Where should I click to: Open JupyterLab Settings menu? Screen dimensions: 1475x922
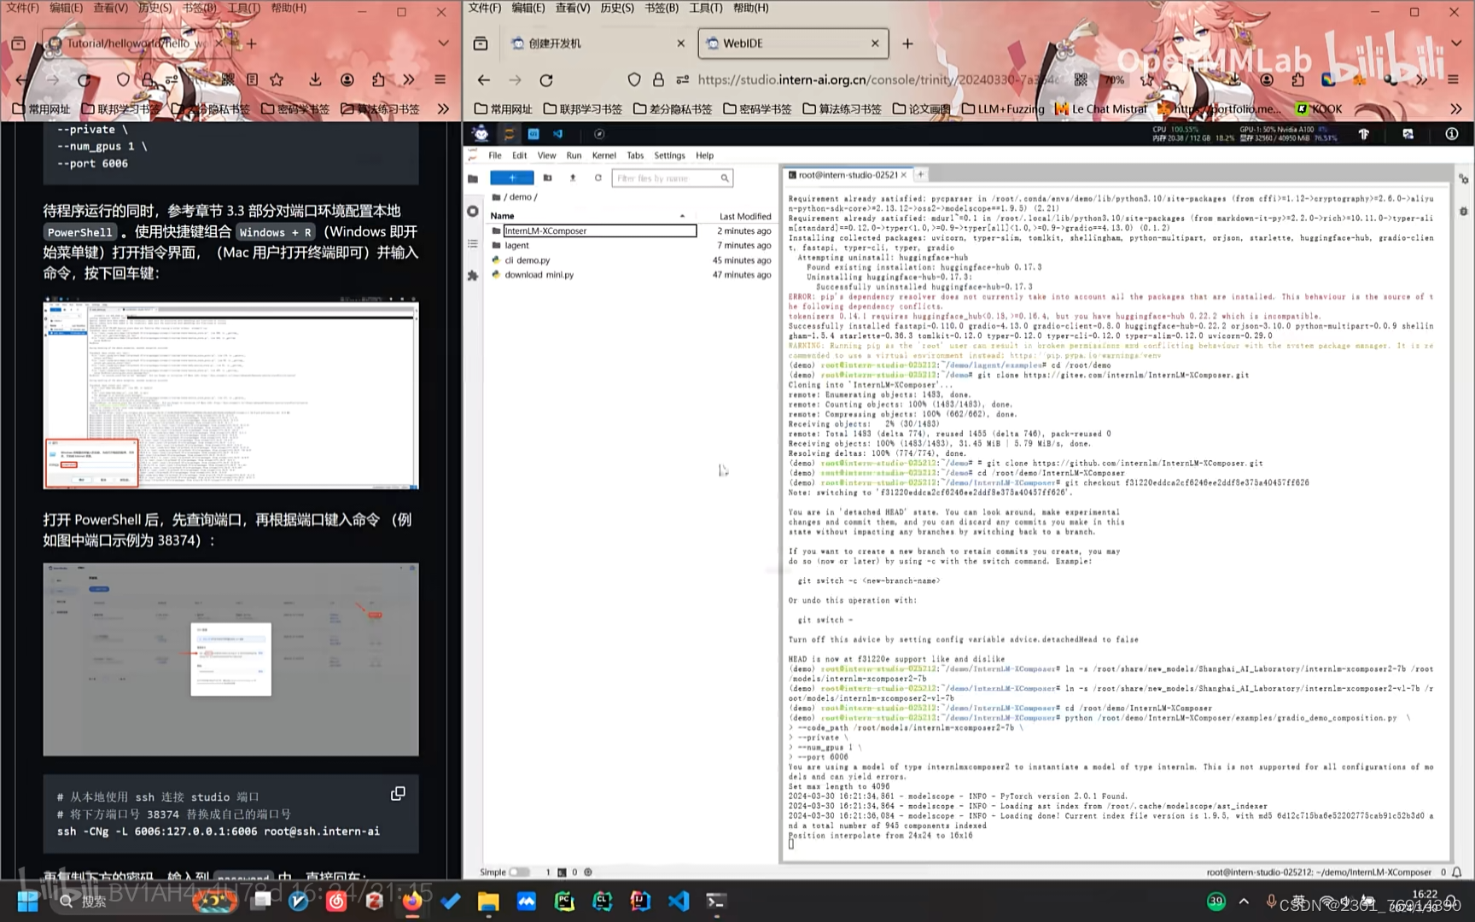coord(669,155)
